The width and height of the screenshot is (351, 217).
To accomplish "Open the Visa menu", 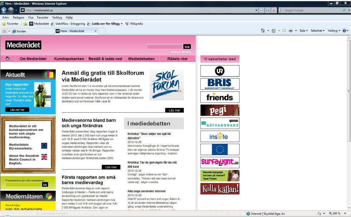I will (x=31, y=18).
